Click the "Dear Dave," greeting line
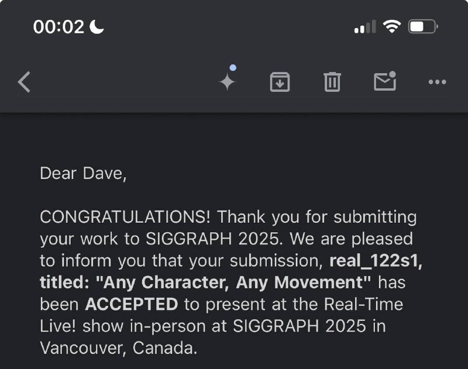 coord(83,174)
